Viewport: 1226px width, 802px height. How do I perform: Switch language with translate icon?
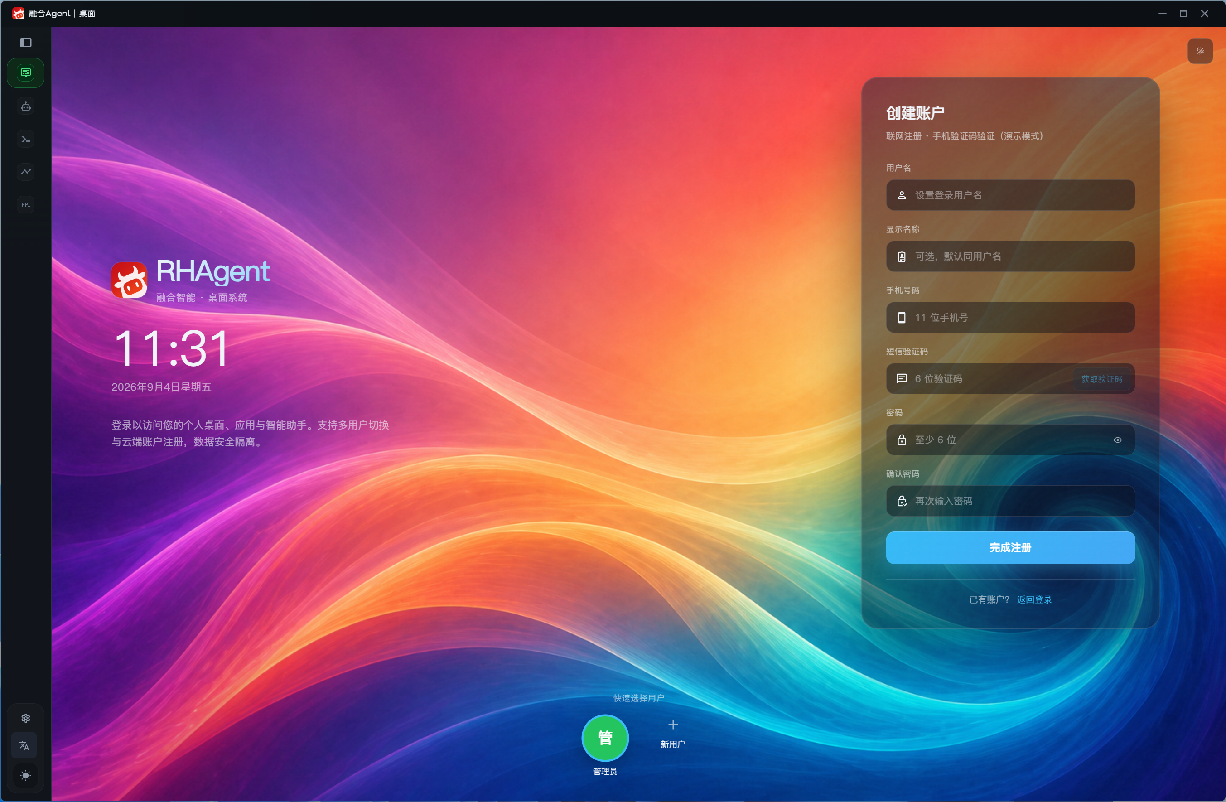coord(24,745)
